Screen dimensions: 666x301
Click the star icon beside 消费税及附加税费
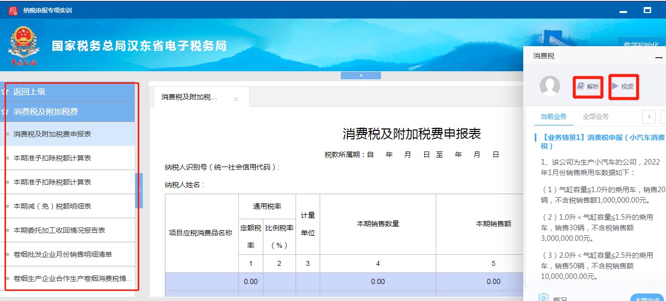coord(6,112)
